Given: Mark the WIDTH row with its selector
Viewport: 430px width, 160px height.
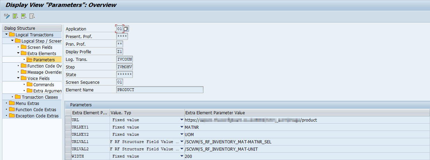Looking at the screenshot, I should click(x=68, y=156).
